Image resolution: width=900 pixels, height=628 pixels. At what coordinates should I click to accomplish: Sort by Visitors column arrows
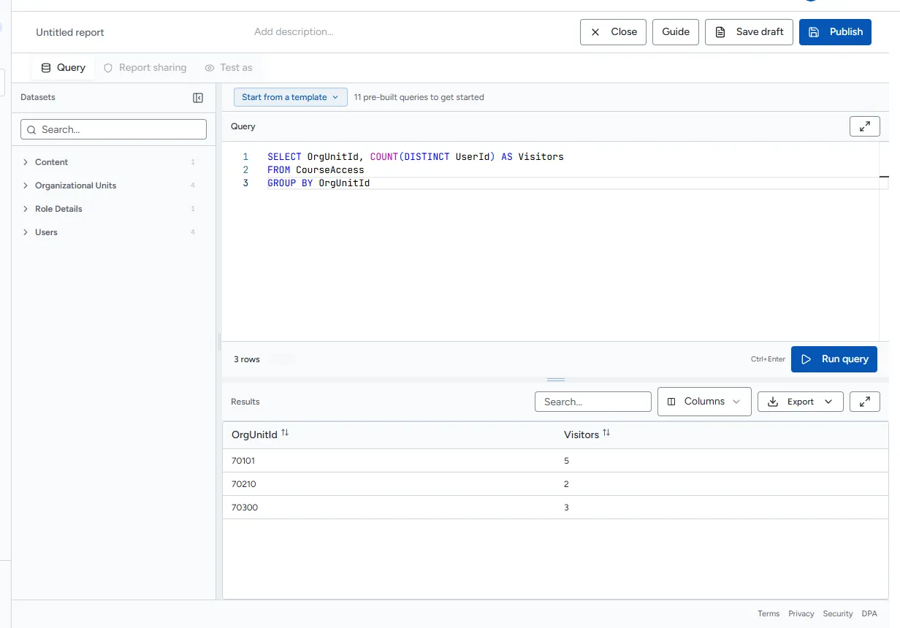point(606,433)
